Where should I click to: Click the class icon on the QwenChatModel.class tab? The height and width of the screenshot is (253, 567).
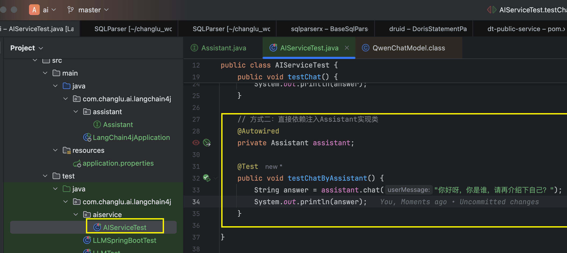365,48
